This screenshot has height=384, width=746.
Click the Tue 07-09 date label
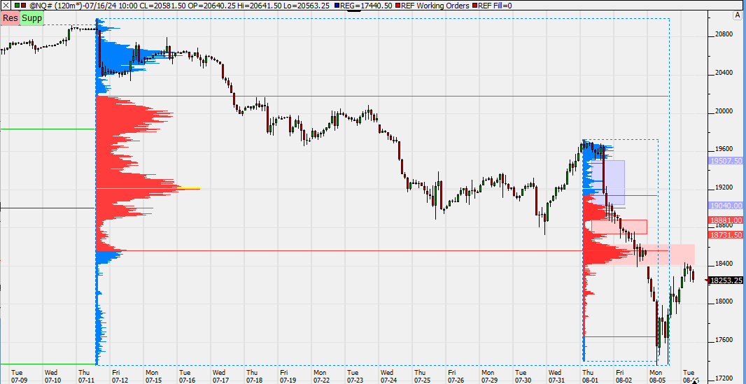pyautogui.click(x=17, y=376)
